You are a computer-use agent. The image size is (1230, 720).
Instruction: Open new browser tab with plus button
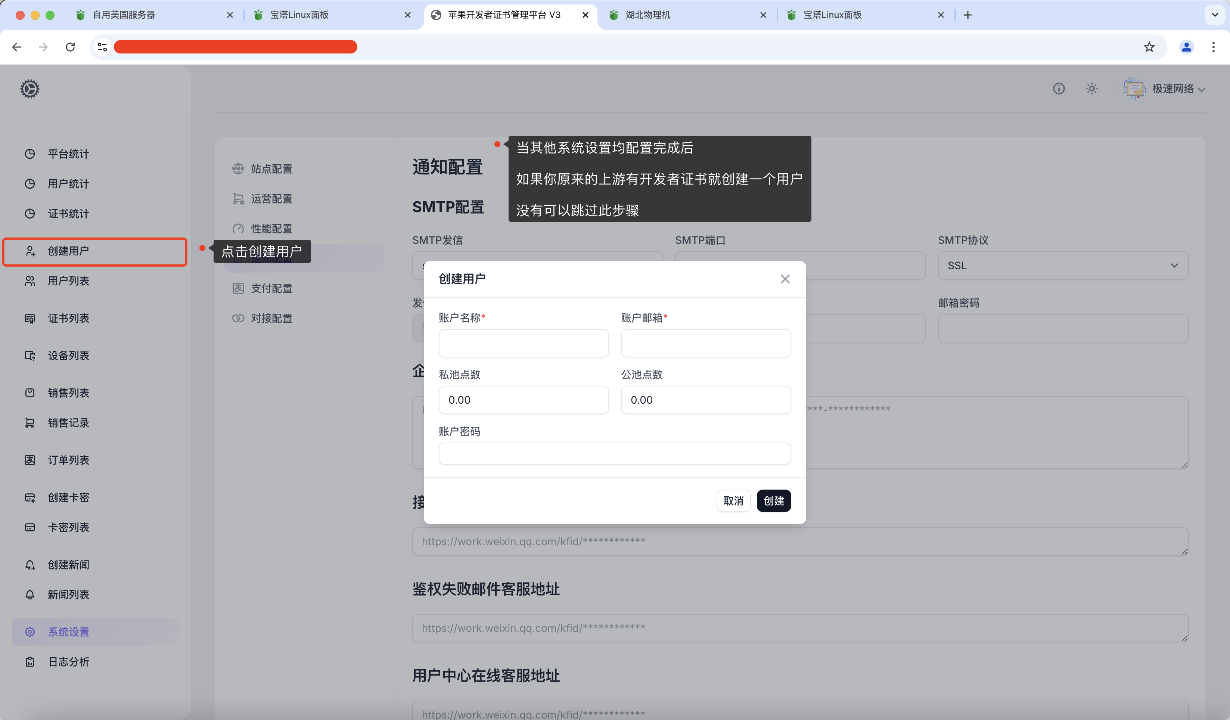[968, 15]
